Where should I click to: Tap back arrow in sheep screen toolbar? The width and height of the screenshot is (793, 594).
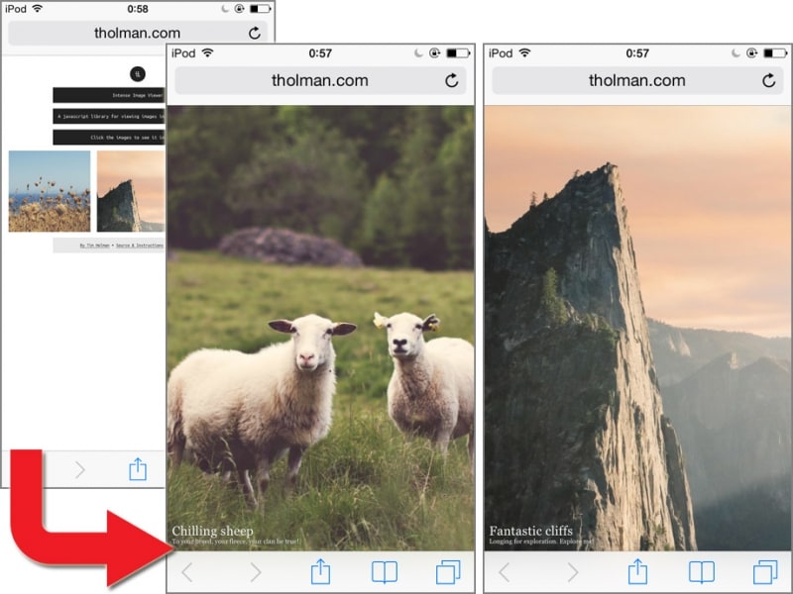click(x=187, y=572)
